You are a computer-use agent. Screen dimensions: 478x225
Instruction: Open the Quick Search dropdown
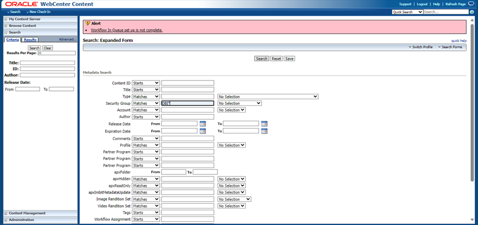click(407, 12)
